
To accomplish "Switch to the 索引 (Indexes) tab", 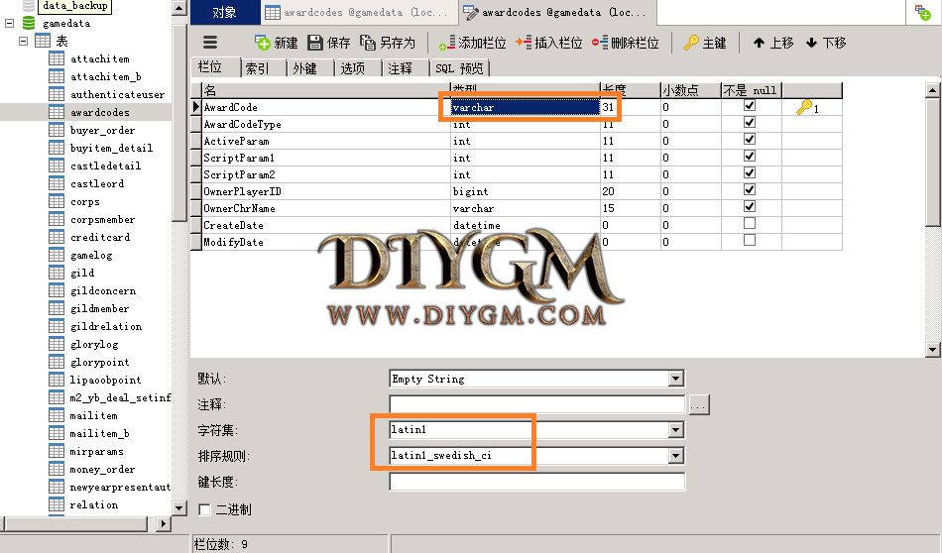I will pyautogui.click(x=263, y=68).
